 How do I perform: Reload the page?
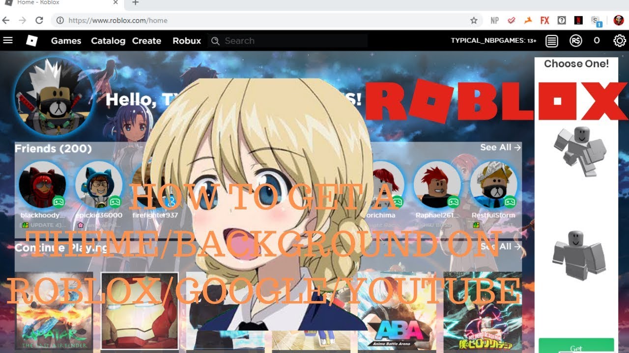click(x=39, y=20)
